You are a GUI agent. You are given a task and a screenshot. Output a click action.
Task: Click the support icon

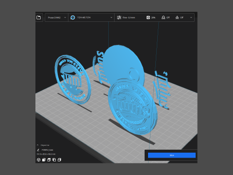point(163,17)
